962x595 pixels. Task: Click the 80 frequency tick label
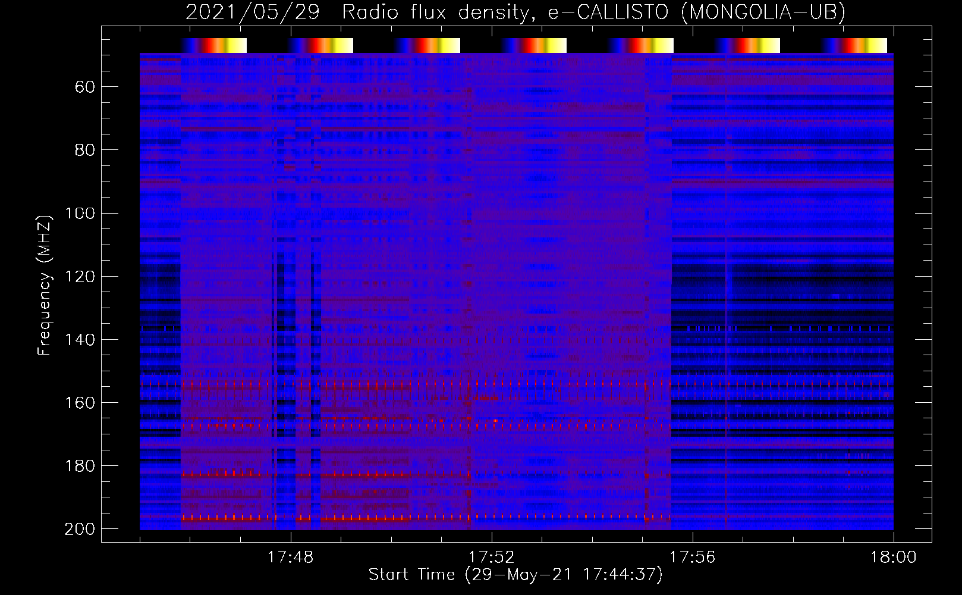(85, 150)
